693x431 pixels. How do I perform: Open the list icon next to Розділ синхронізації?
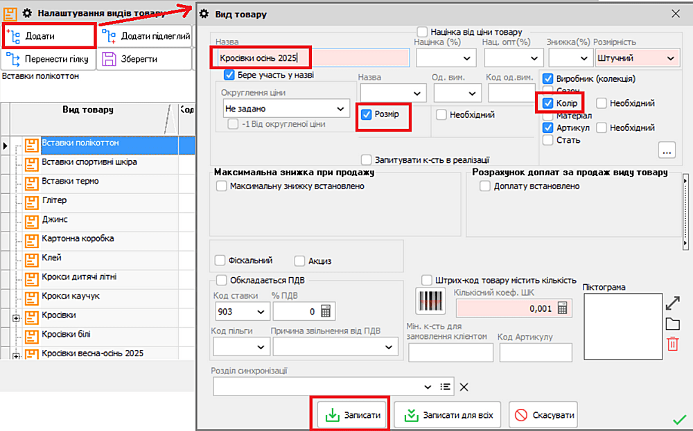tap(446, 387)
